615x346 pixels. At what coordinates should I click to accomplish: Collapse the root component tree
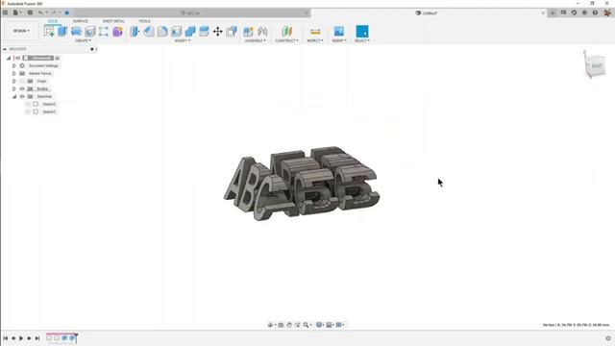[x=9, y=58]
